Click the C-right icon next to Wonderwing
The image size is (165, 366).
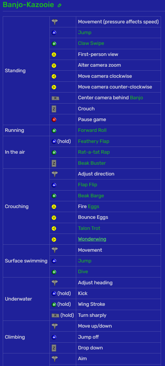(x=54, y=239)
